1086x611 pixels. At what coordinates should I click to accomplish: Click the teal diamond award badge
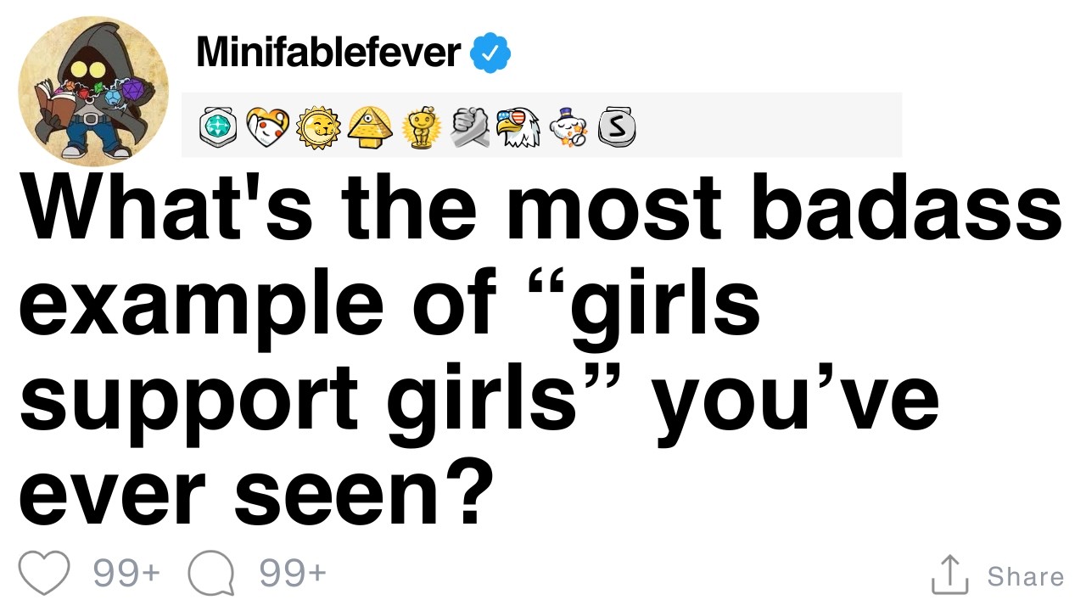(x=216, y=127)
